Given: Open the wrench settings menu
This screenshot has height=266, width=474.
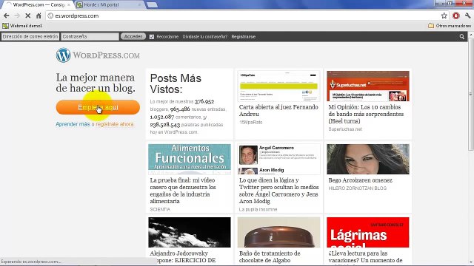Looking at the screenshot, I should (x=467, y=16).
